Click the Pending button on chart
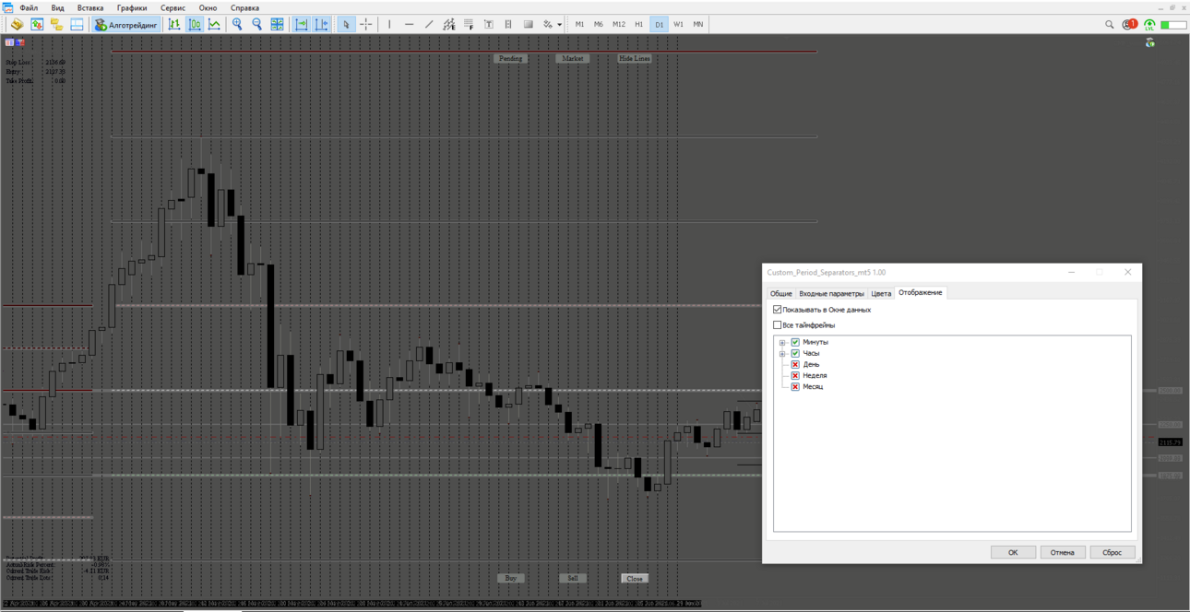The width and height of the screenshot is (1190, 612). click(510, 58)
